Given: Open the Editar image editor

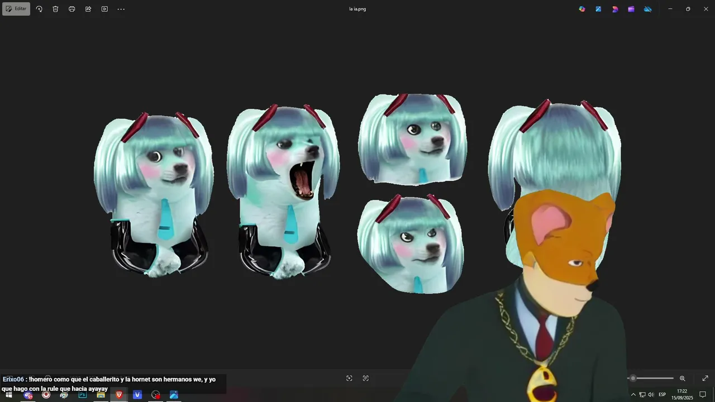Looking at the screenshot, I should tap(16, 9).
